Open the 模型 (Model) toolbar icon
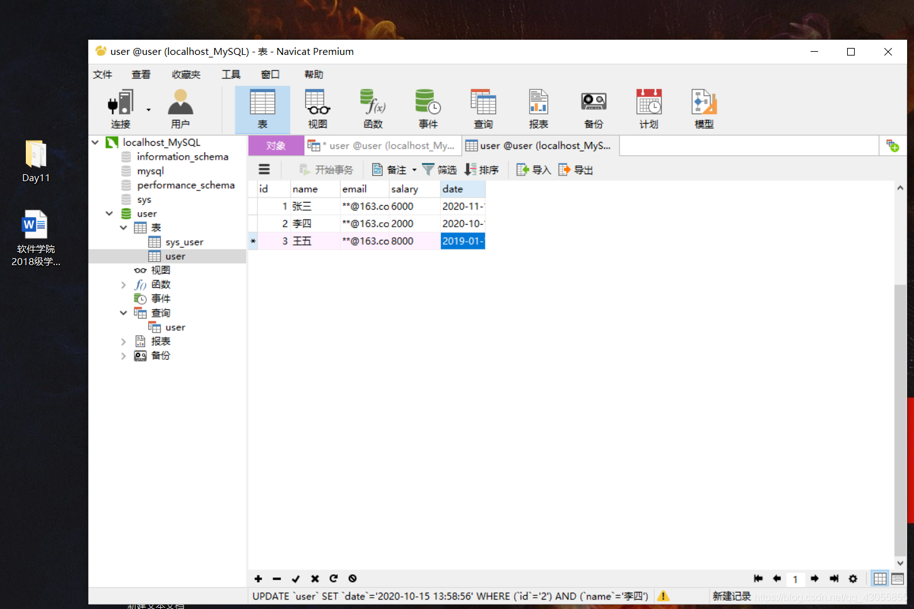The width and height of the screenshot is (914, 609). [704, 109]
